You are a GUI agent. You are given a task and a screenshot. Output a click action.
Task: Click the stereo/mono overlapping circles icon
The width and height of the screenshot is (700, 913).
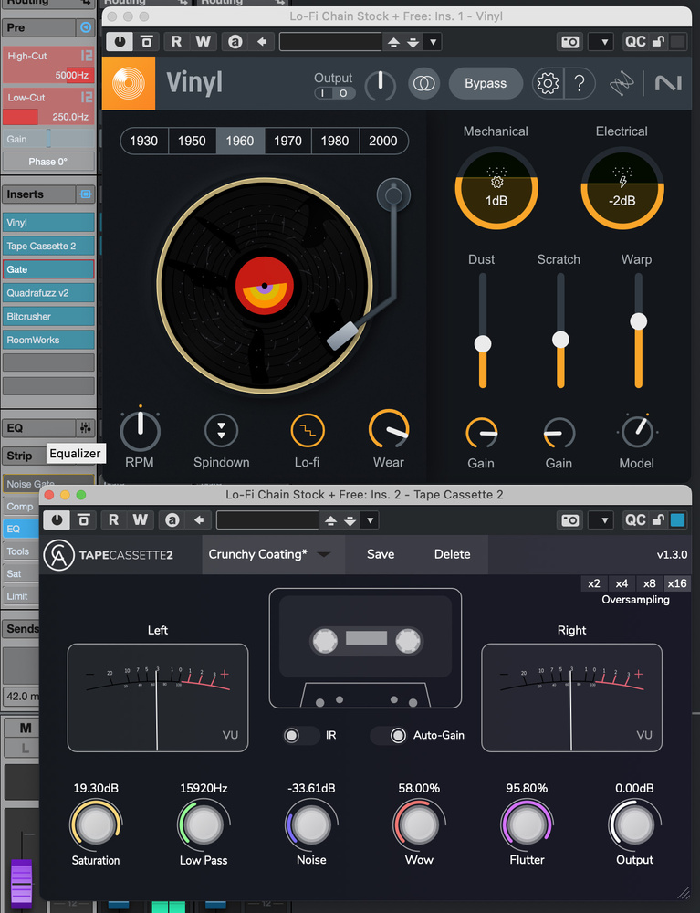coord(423,83)
